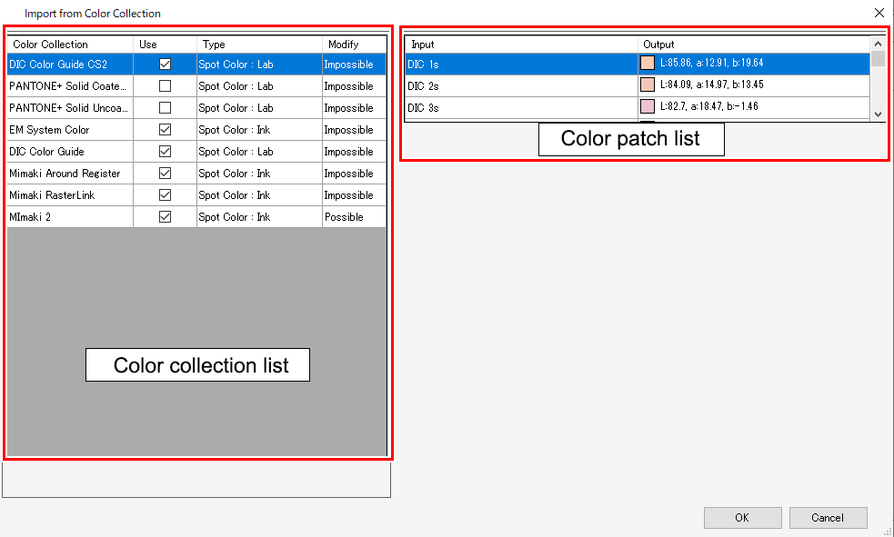
Task: Uncheck the MImaki 2 use checkbox
Action: pyautogui.click(x=165, y=216)
